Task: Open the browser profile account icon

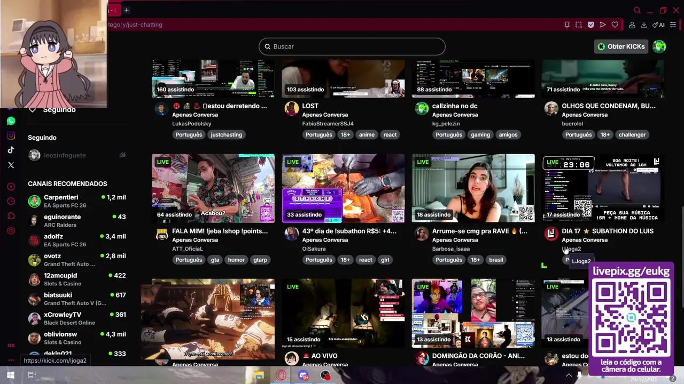Action: pyautogui.click(x=632, y=25)
